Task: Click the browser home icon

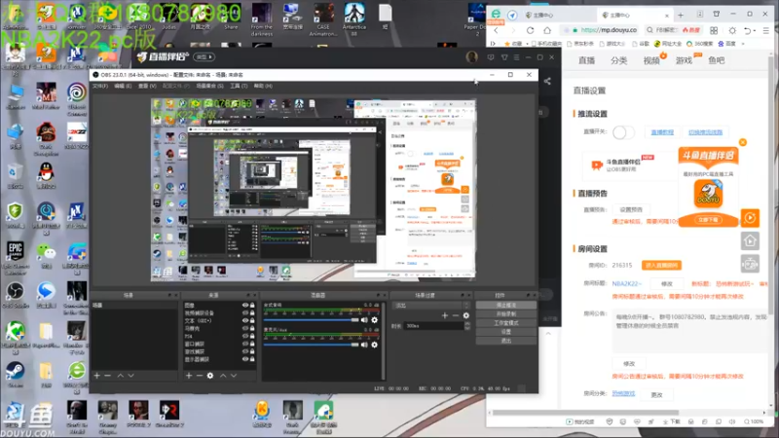Action: (x=547, y=30)
